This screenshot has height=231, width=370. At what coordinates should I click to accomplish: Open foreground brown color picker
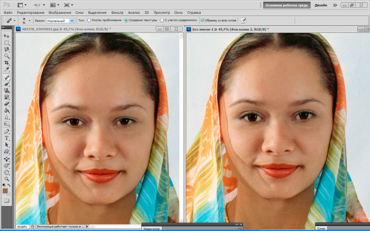5,190
